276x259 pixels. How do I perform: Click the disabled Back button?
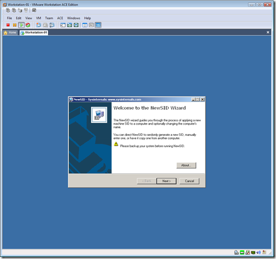tap(147, 181)
